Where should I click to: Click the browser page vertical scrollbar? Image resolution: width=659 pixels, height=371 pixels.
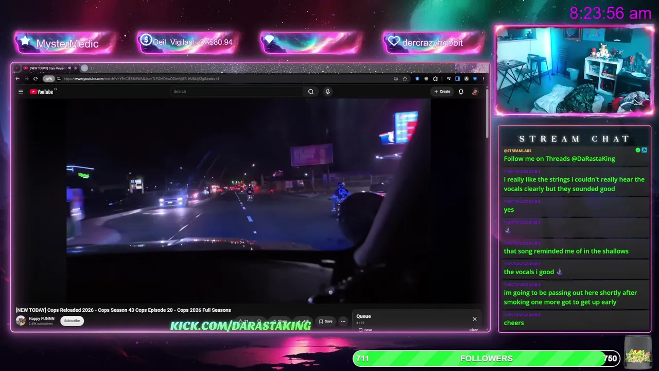(487, 113)
